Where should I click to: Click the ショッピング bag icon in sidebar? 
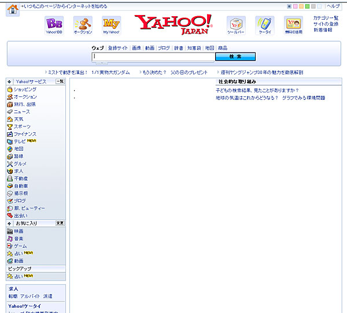tap(10, 90)
